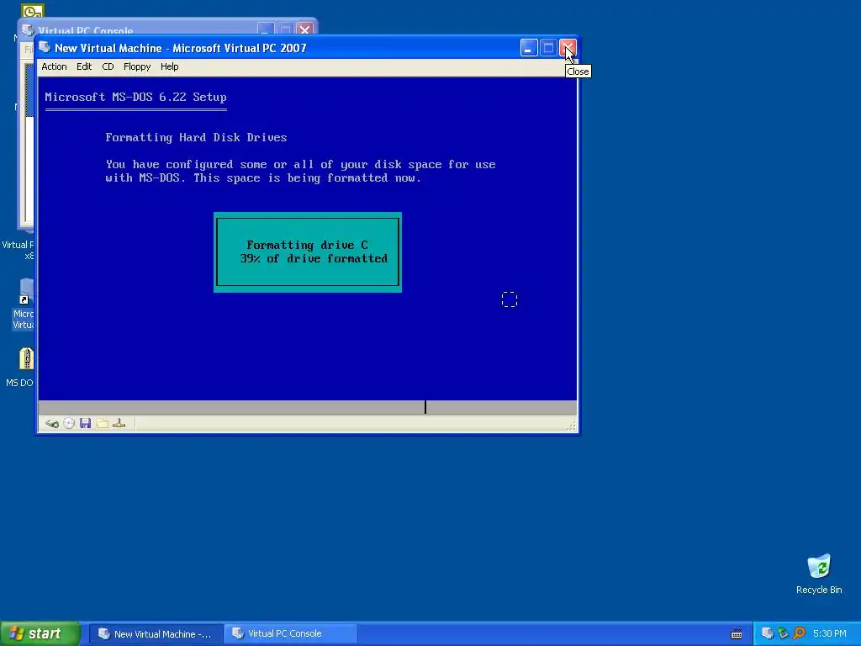Viewport: 861px width, 646px height.
Task: Open the Recycle Bin desktop icon
Action: click(x=819, y=574)
